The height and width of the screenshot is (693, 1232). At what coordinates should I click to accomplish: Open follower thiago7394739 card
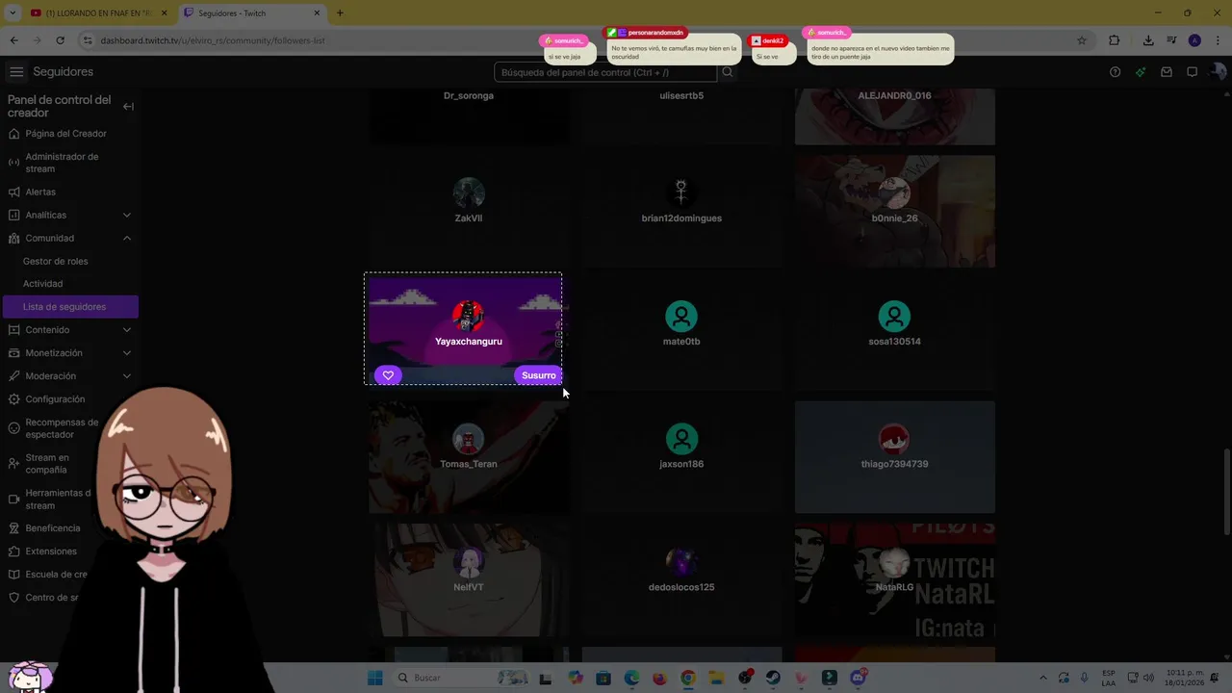tap(895, 457)
